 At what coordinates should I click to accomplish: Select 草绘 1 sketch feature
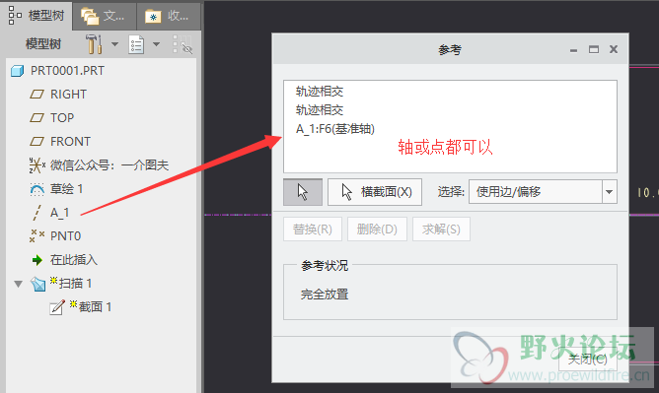66,189
